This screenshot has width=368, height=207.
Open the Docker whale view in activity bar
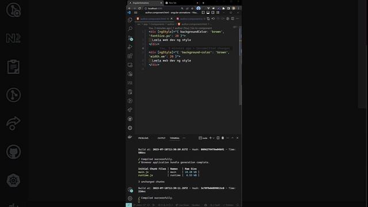coord(130,137)
